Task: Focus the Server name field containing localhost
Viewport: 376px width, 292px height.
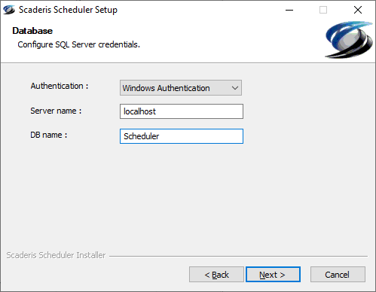Action: pos(182,111)
